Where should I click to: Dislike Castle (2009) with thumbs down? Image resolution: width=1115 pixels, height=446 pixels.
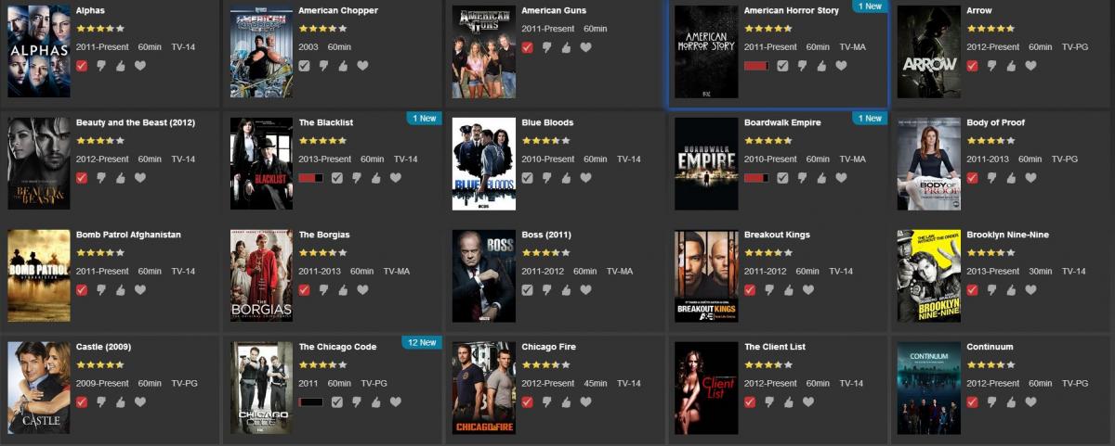pyautogui.click(x=101, y=402)
